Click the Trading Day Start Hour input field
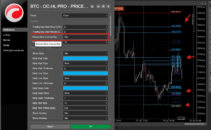Image resolution: width=211 pixels, height=130 pixels. pyautogui.click(x=84, y=27)
